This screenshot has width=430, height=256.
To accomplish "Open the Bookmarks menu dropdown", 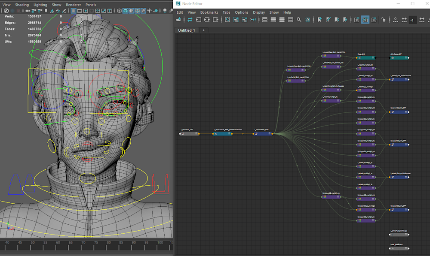I will coord(209,12).
